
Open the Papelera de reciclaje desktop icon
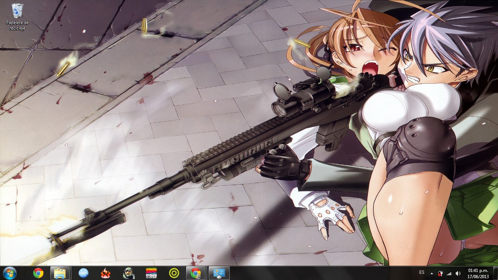pyautogui.click(x=17, y=17)
